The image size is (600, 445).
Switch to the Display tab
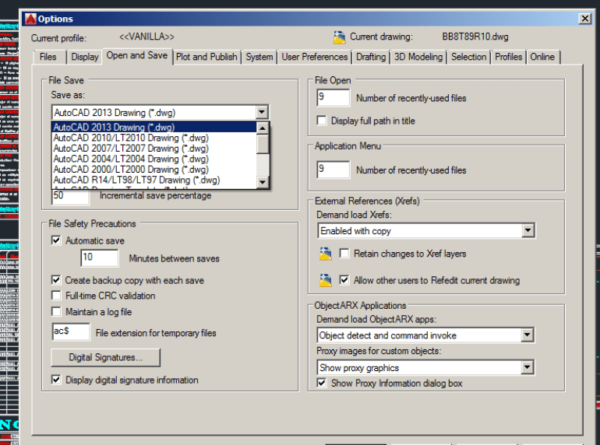(x=85, y=57)
